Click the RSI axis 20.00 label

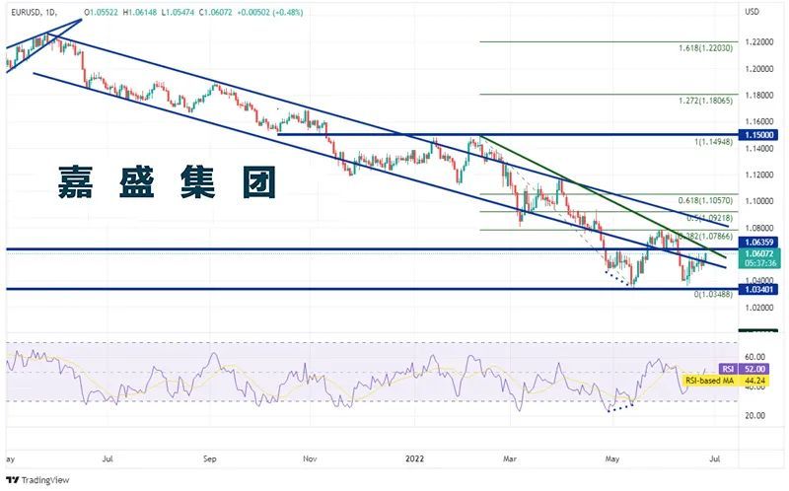754,415
